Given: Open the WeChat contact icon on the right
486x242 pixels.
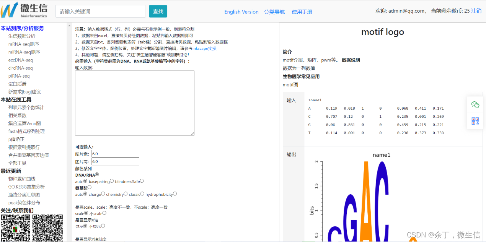Looking at the screenshot, I should coord(475,104).
